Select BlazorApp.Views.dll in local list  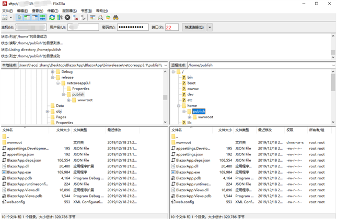click(23, 190)
